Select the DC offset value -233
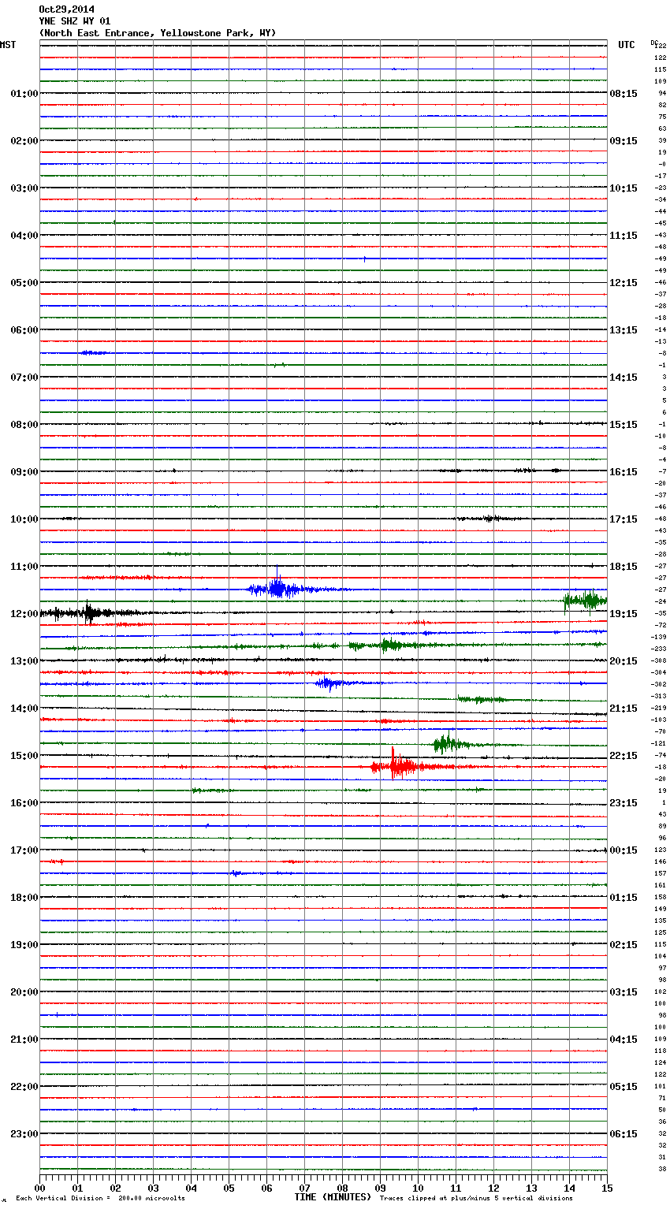The height and width of the screenshot is (1209, 670). click(658, 649)
